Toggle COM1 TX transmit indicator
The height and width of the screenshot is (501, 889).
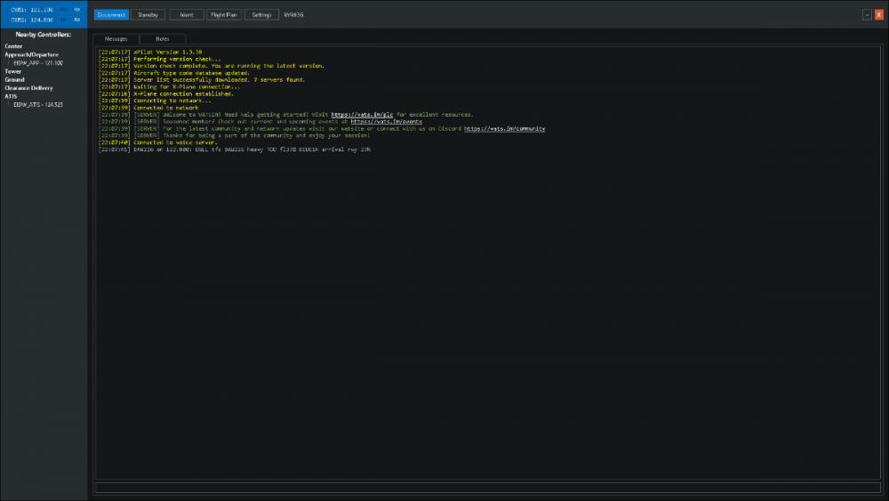coord(64,10)
